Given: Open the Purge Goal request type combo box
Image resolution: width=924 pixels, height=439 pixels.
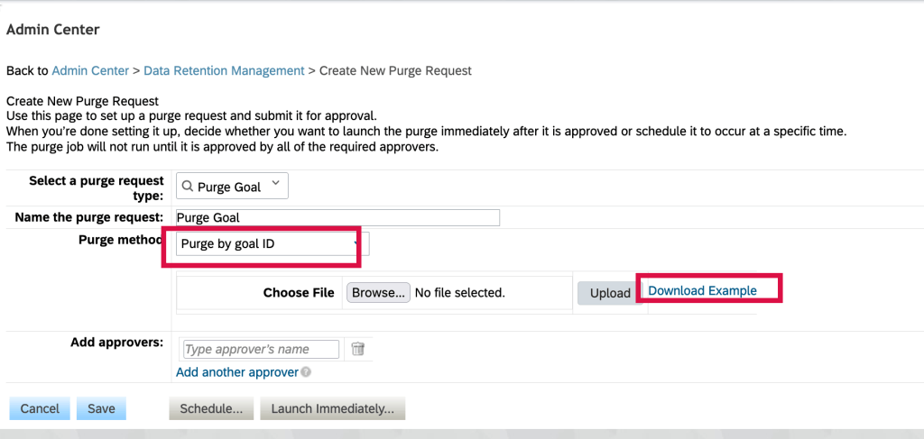Looking at the screenshot, I should tap(229, 187).
